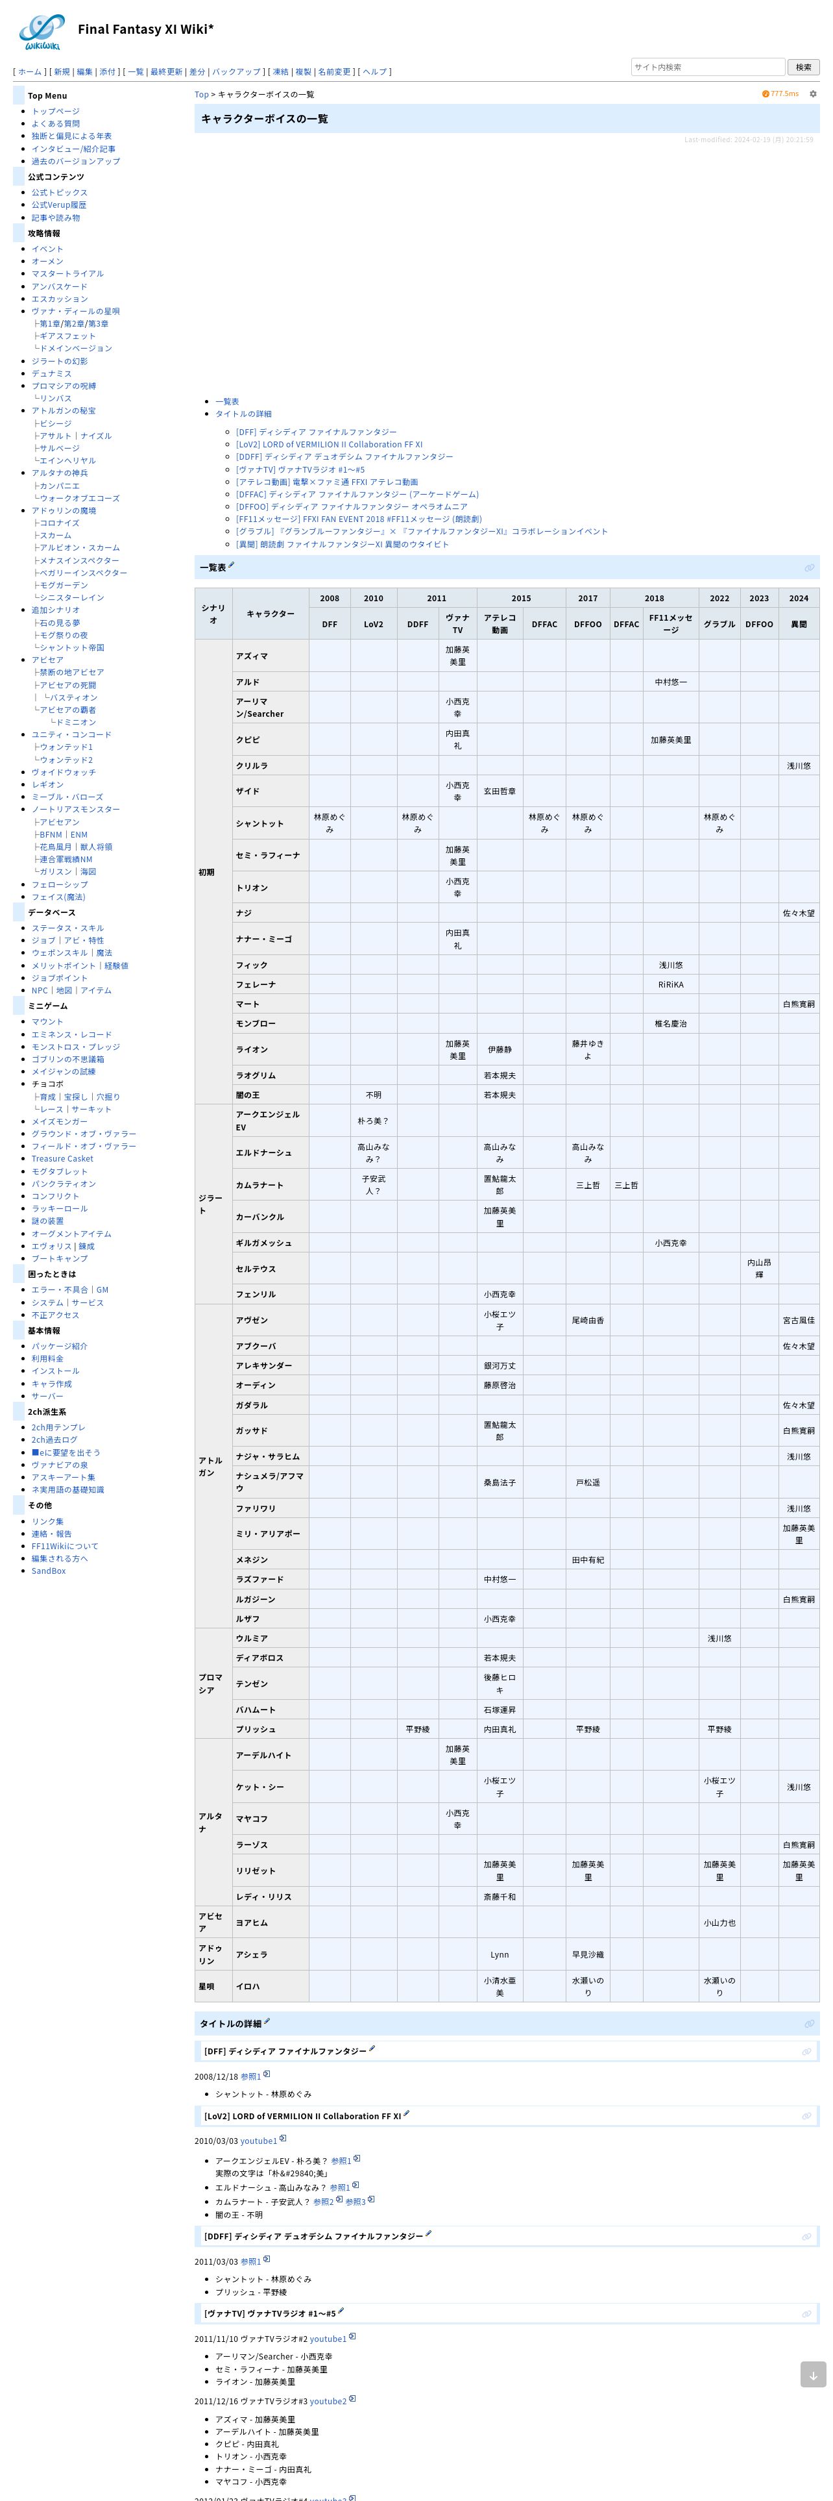Click 内山昂輝 cell in セルテウス row

click(758, 1268)
